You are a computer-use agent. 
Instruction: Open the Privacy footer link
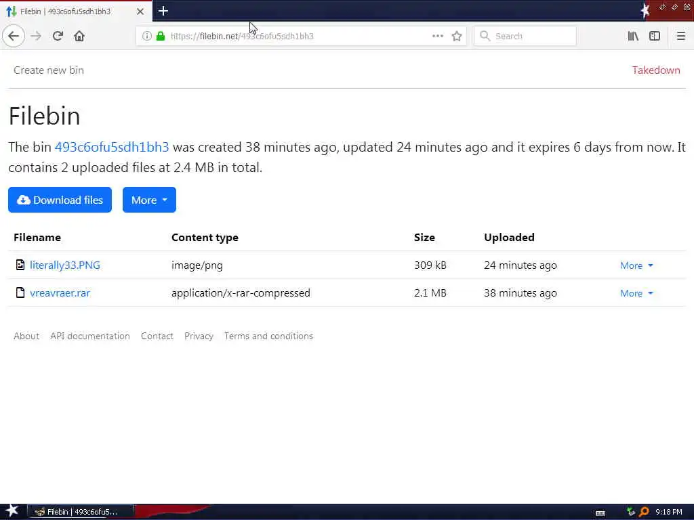tap(199, 336)
